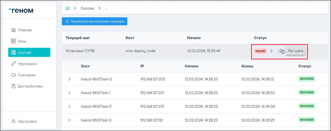
Task: Click the Геном logo
Action: click(x=21, y=11)
